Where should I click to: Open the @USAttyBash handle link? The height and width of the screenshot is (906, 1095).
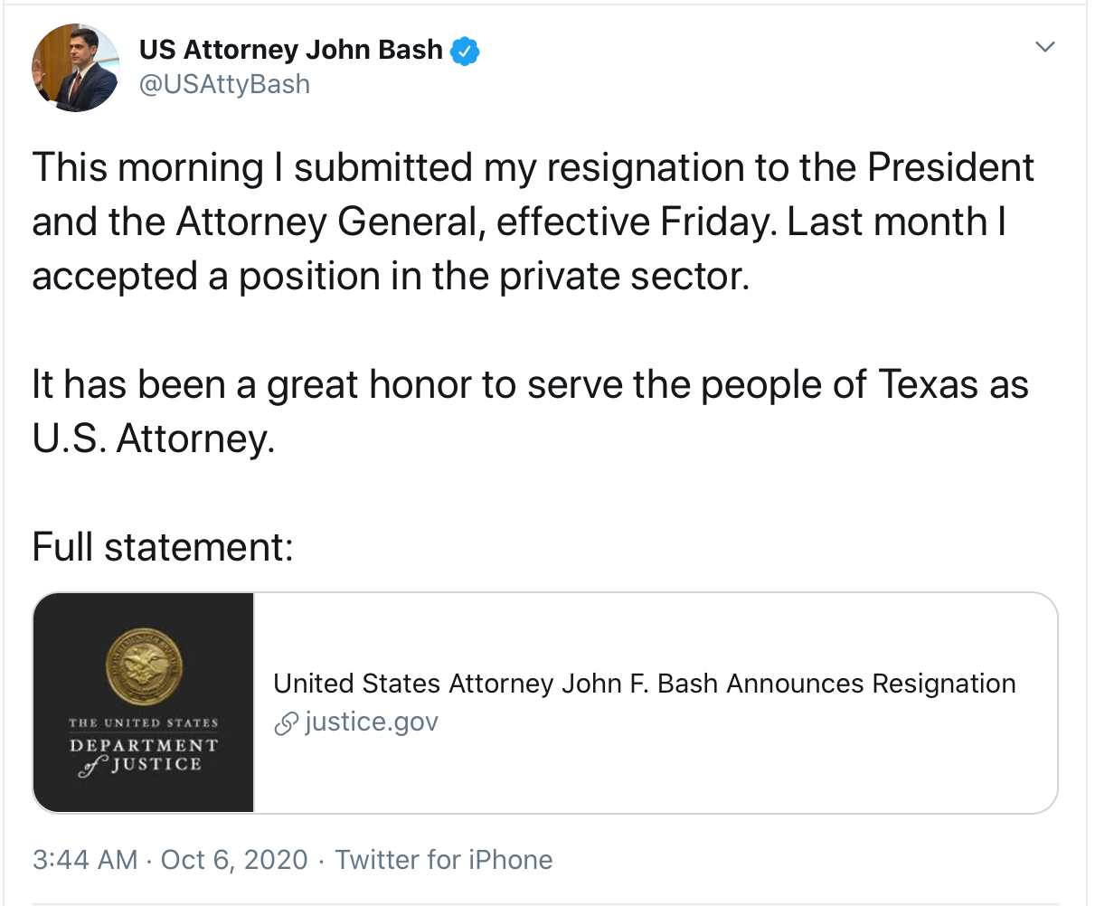(x=224, y=84)
